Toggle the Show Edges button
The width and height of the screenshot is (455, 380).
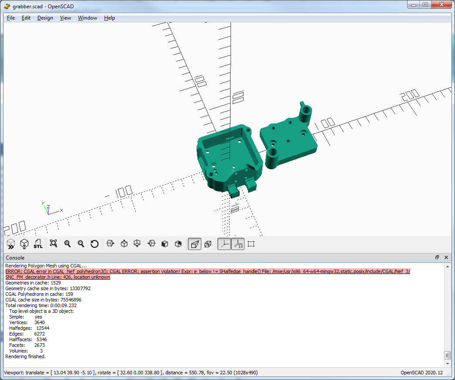coord(251,244)
